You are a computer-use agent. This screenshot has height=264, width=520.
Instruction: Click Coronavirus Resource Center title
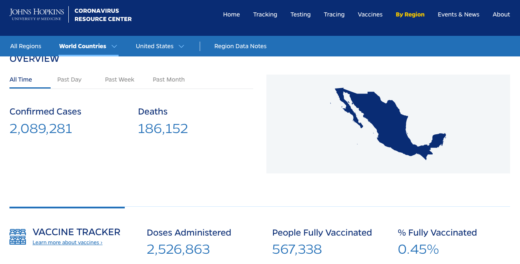point(103,15)
